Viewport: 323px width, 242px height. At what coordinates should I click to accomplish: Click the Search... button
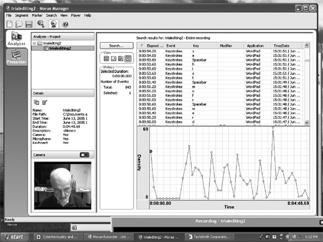pyautogui.click(x=116, y=45)
